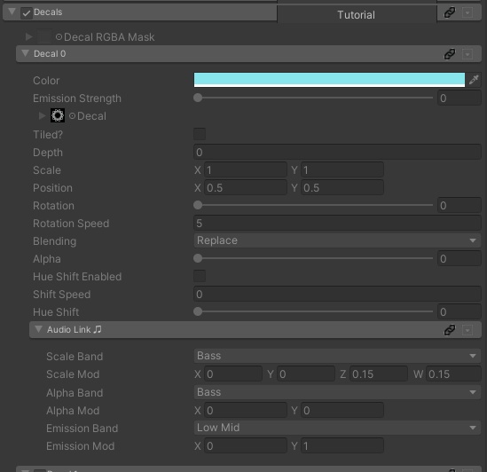Screen dimensions: 487x472
Task: Click the Position X field showing 0.5
Action: tap(246, 188)
